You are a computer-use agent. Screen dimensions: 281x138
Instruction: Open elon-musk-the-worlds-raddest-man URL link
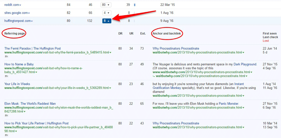click(x=59, y=110)
